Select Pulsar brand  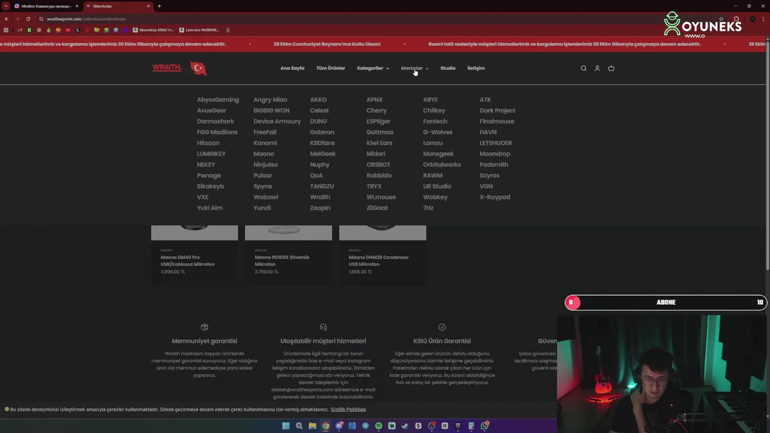click(x=262, y=176)
